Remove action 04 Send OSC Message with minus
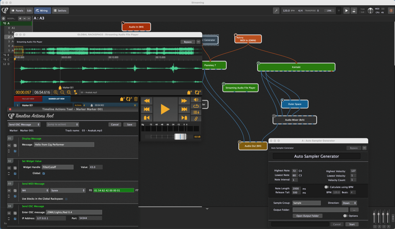 click(x=9, y=213)
